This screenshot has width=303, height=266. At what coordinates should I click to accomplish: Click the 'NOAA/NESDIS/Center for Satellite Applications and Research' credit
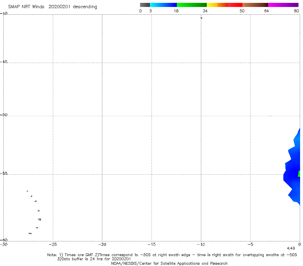click(x=169, y=264)
